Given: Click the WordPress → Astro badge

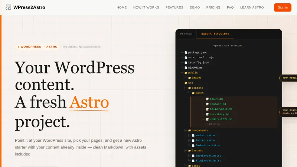Looking at the screenshot, I should pos(37,47).
